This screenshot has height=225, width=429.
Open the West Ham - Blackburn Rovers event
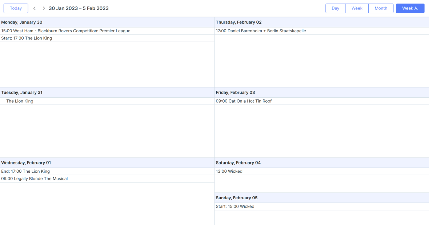click(x=65, y=31)
